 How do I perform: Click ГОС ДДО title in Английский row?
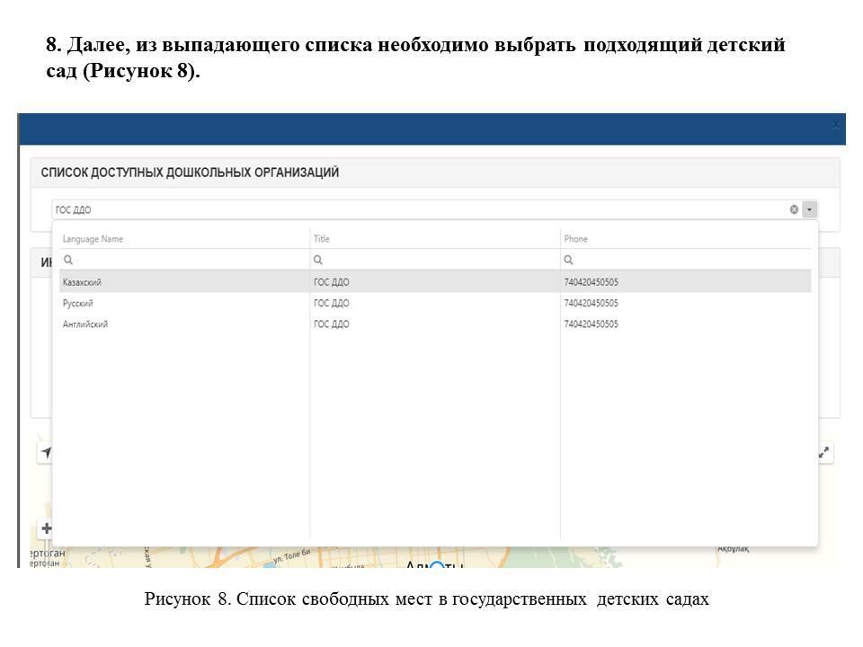coord(332,324)
